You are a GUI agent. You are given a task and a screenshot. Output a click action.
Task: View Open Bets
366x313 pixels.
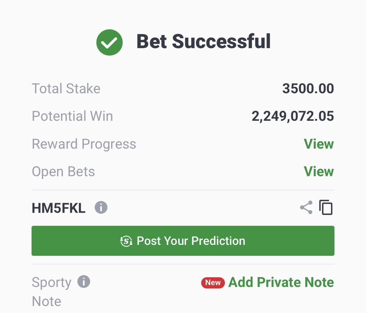pyautogui.click(x=319, y=172)
